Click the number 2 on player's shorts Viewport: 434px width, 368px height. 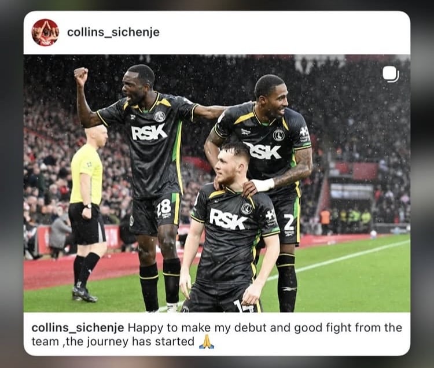point(289,222)
